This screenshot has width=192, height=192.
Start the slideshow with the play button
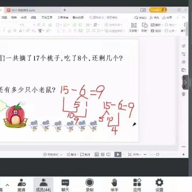click(118, 154)
